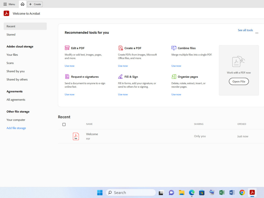Tick the select-all checkbox in Recent
264x198 pixels.
[64, 124]
